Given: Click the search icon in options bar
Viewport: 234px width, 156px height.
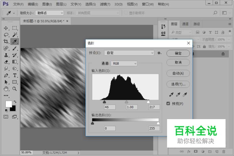Looking at the screenshot, I should tap(215, 13).
